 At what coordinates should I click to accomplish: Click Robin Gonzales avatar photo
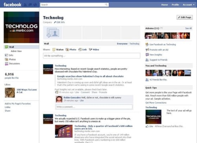[59, 99]
